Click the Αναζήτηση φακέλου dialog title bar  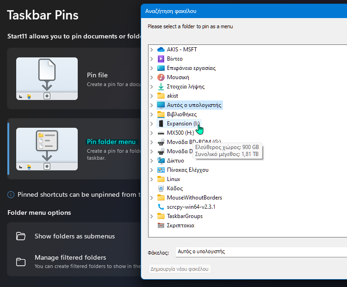[244, 11]
